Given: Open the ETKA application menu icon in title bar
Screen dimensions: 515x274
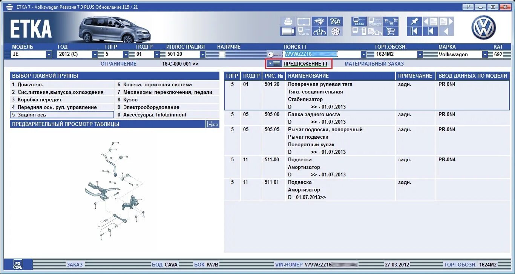Looking at the screenshot, I should click(9, 7).
